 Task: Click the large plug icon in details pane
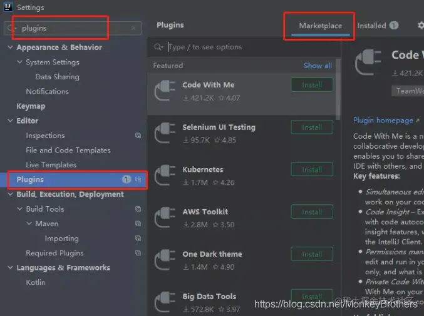pos(368,62)
